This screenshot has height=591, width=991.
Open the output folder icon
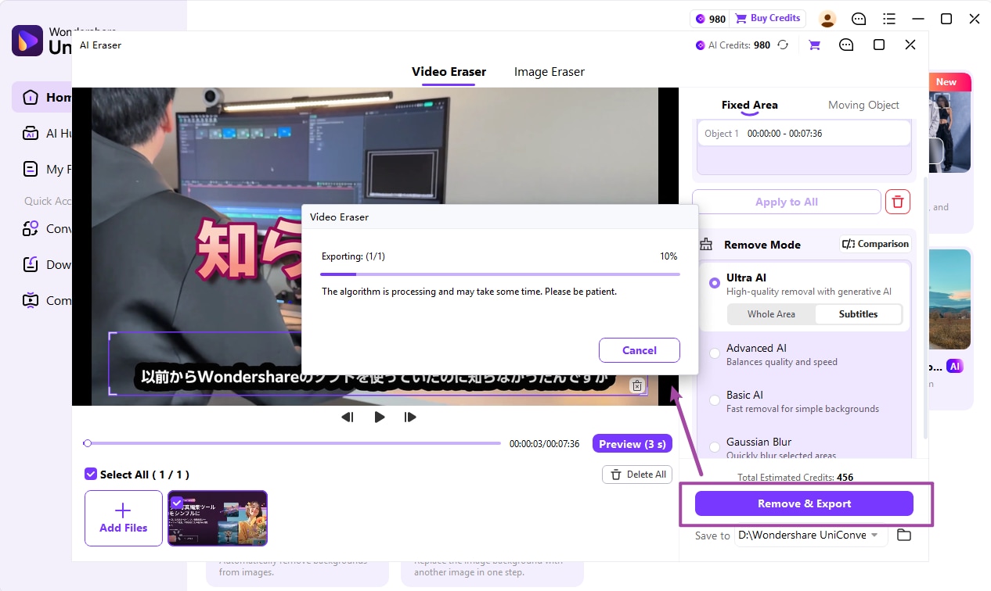904,535
